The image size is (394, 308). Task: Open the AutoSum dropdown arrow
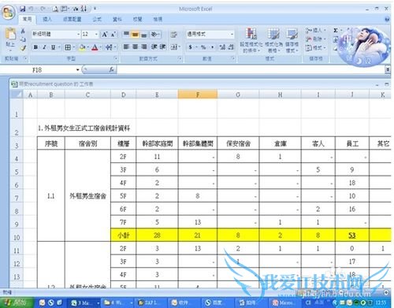[341, 31]
